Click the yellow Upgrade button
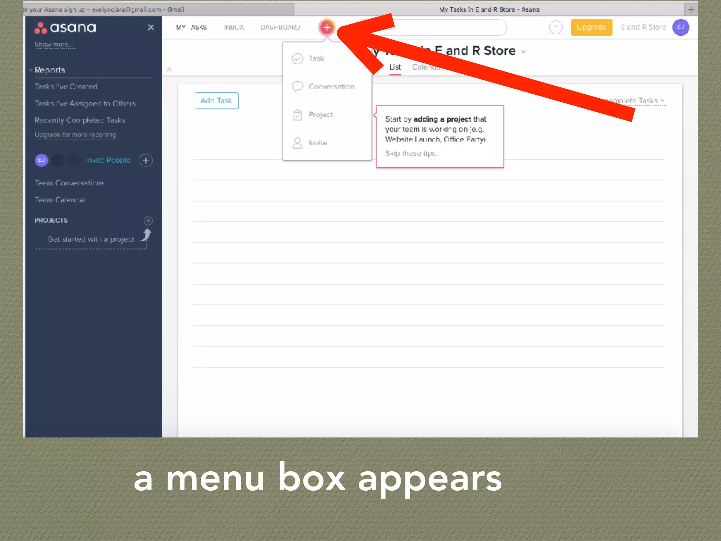The width and height of the screenshot is (721, 541). [x=591, y=27]
